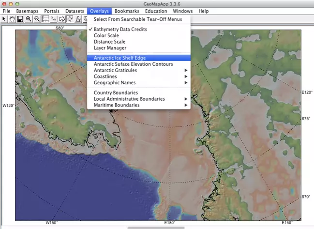Click the horizontal scrollbar below the map
This screenshot has height=229, width=314.
(156, 227)
